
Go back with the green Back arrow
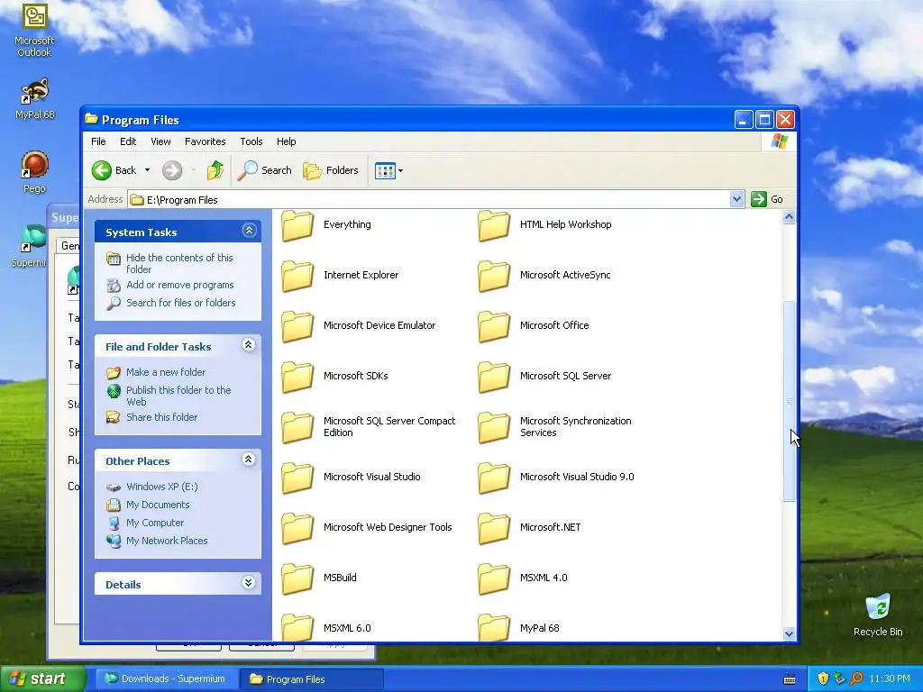[x=114, y=170]
